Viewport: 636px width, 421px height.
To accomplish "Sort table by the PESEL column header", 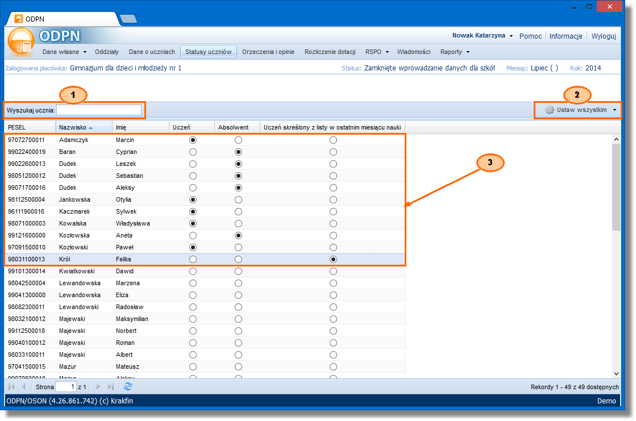I will coord(30,127).
